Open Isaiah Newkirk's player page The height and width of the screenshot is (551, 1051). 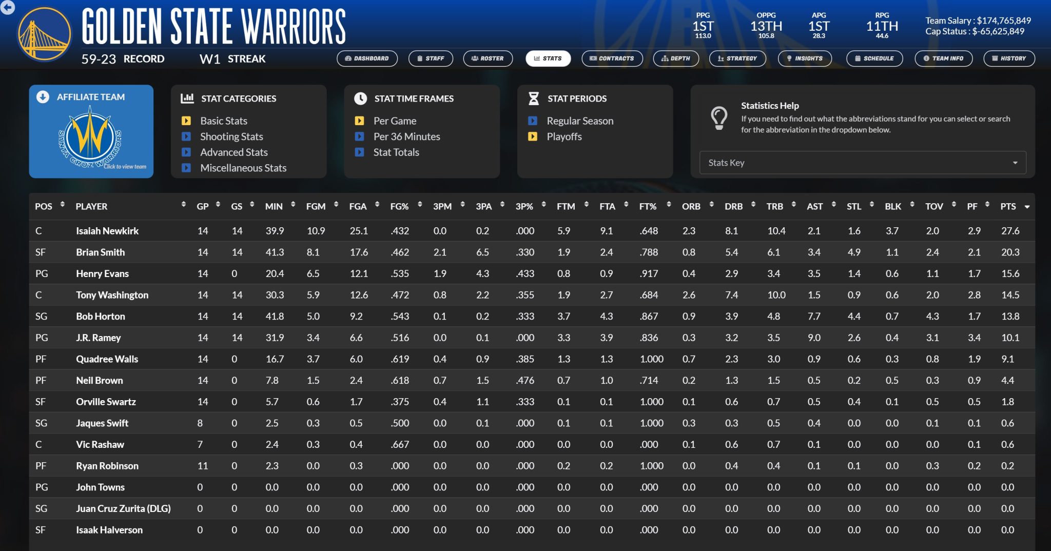pos(107,231)
